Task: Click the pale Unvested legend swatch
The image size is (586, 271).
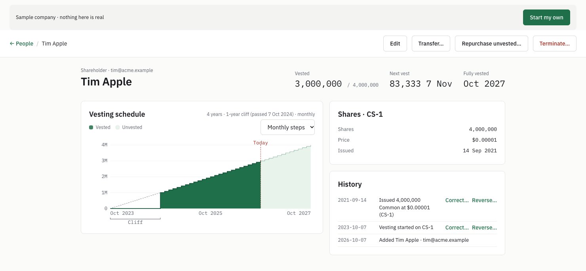Action: coord(118,127)
